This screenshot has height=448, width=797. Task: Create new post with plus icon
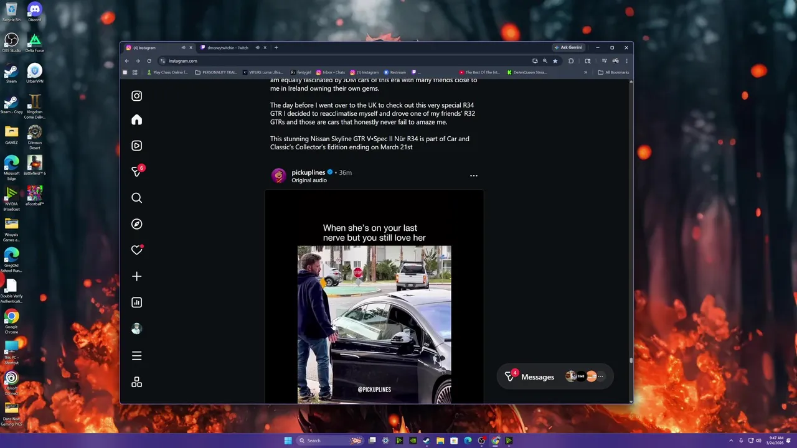(x=137, y=276)
